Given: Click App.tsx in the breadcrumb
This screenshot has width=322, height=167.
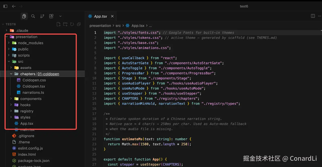Looking at the screenshot, I should 138,26.
